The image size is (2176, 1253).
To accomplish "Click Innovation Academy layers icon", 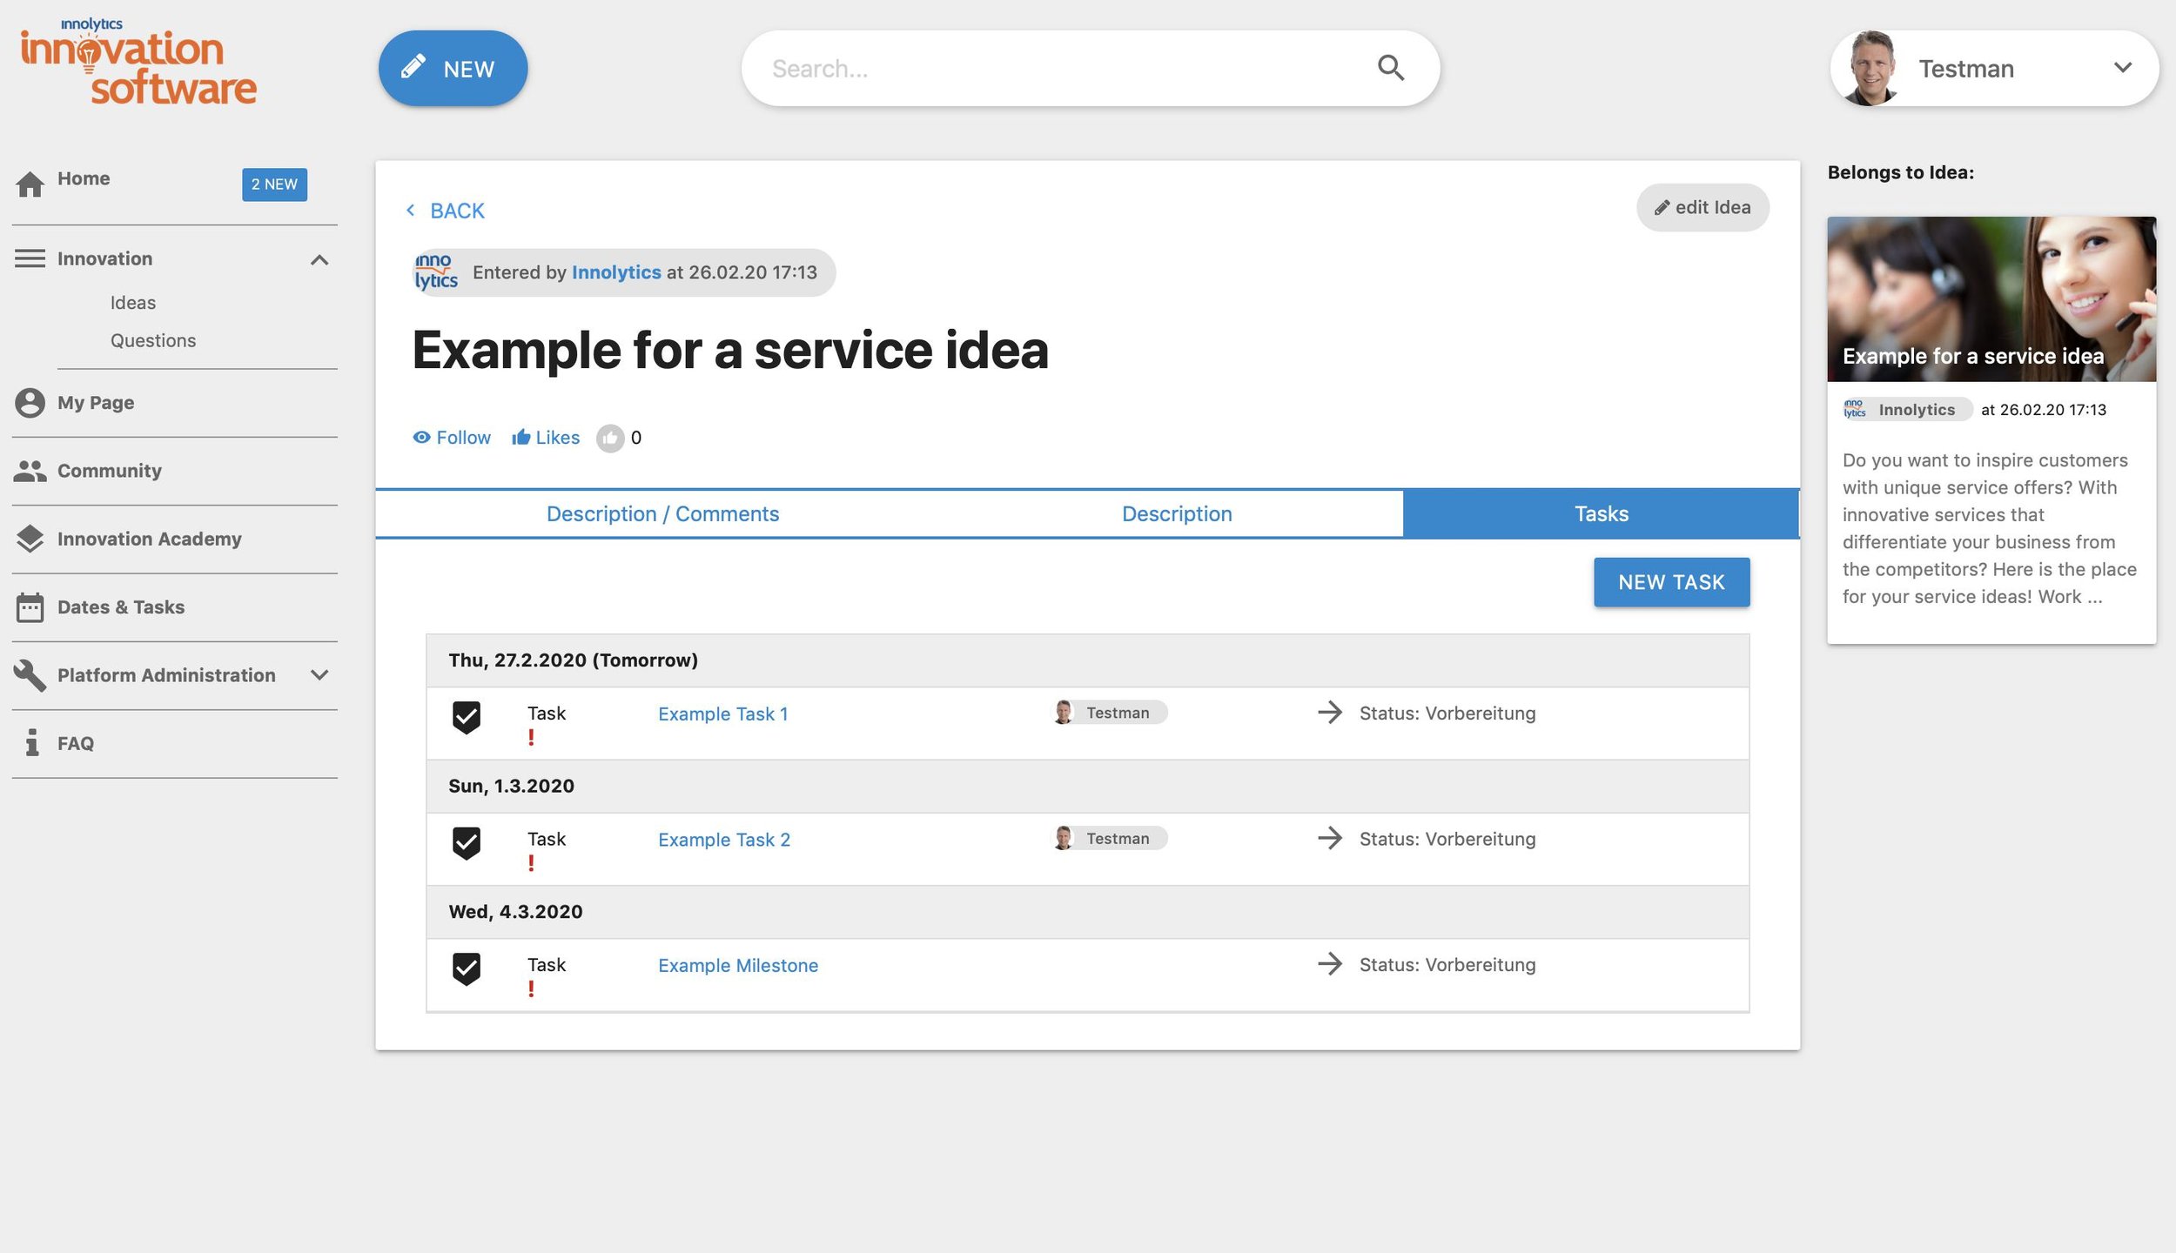I will (30, 539).
